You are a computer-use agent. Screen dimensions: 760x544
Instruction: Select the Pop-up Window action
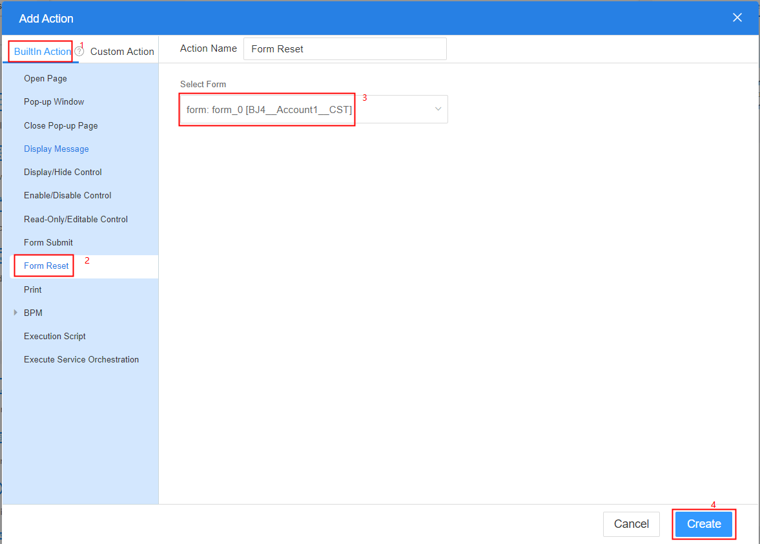54,102
